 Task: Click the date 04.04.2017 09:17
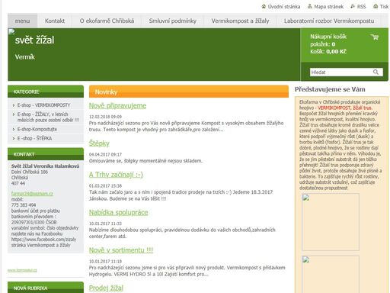(x=105, y=154)
